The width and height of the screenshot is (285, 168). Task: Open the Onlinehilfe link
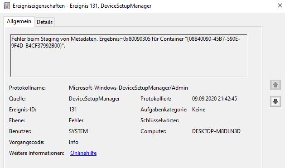[x=83, y=153]
